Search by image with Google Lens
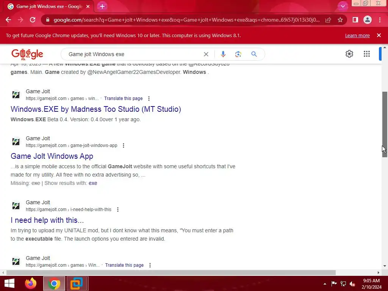 pyautogui.click(x=238, y=54)
